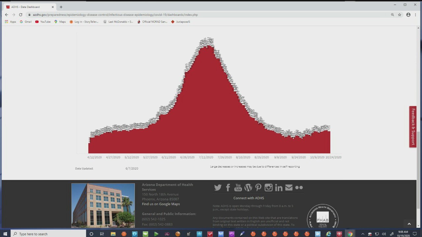Screen dimensions: 422x237
Task: Click the Instagram icon in footer
Action: [x=268, y=188]
